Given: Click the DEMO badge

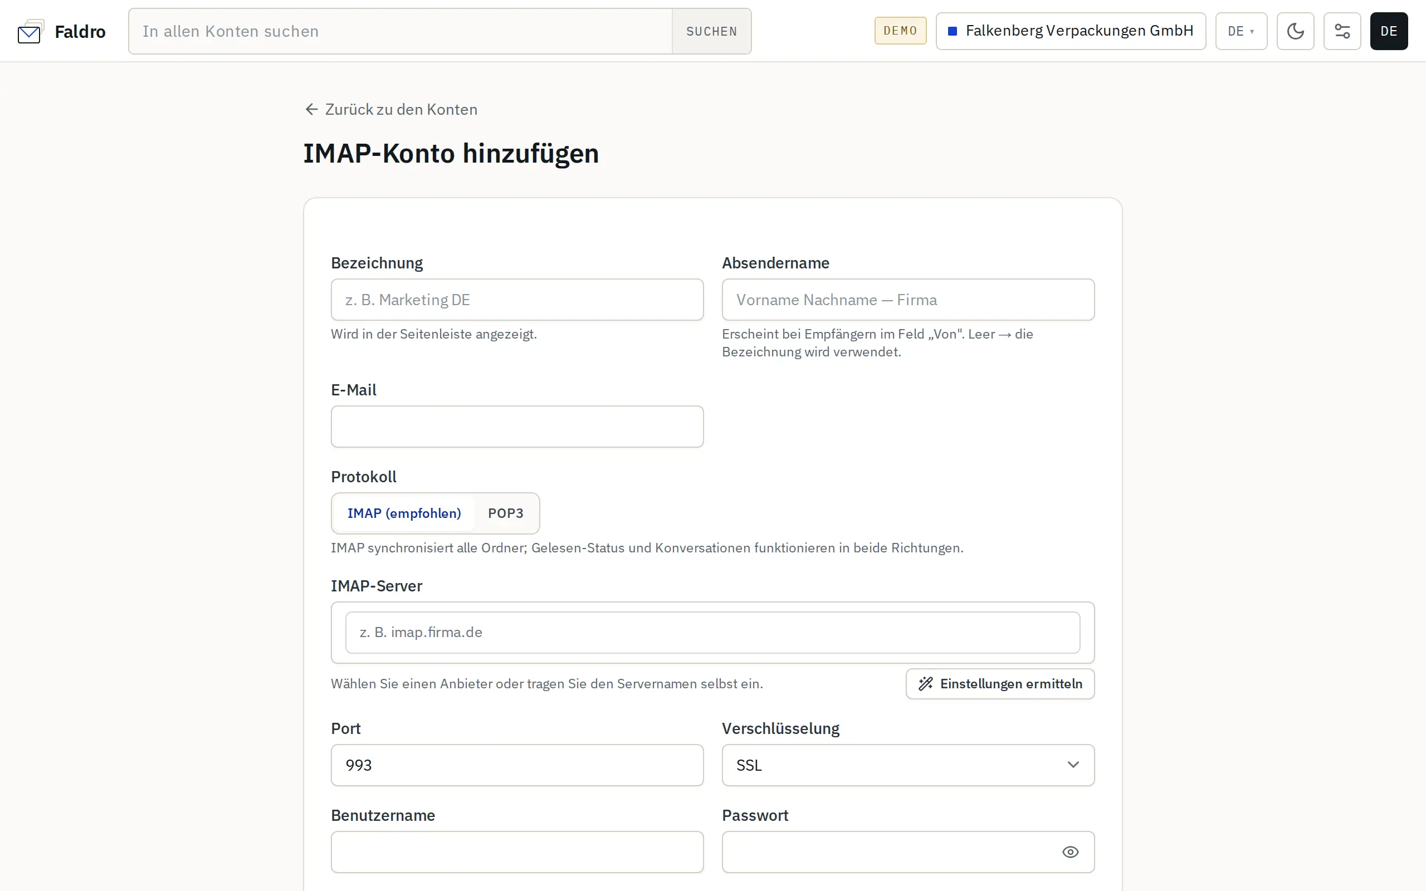Looking at the screenshot, I should coord(900,31).
